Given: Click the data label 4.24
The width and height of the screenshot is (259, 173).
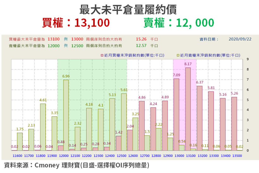Looking at the screenshot, I should click(153, 104).
